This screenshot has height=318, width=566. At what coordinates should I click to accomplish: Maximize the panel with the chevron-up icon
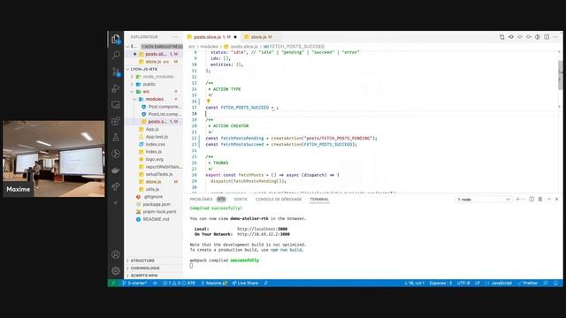pyautogui.click(x=548, y=199)
